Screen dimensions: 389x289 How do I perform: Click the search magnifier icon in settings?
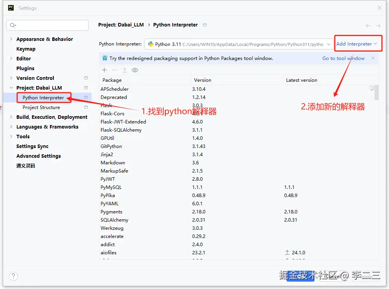[x=12, y=25]
